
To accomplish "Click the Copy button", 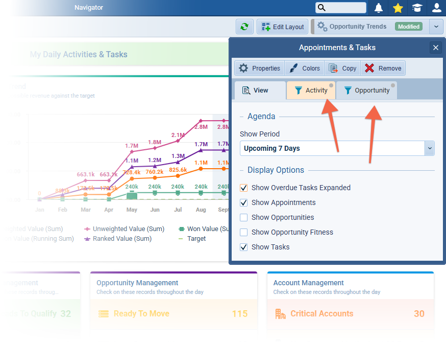I will click(342, 68).
